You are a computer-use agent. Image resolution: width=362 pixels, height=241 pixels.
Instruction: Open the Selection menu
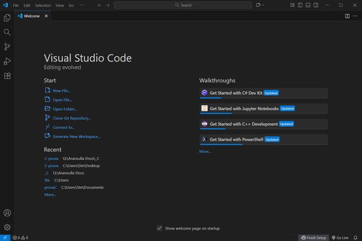[43, 5]
